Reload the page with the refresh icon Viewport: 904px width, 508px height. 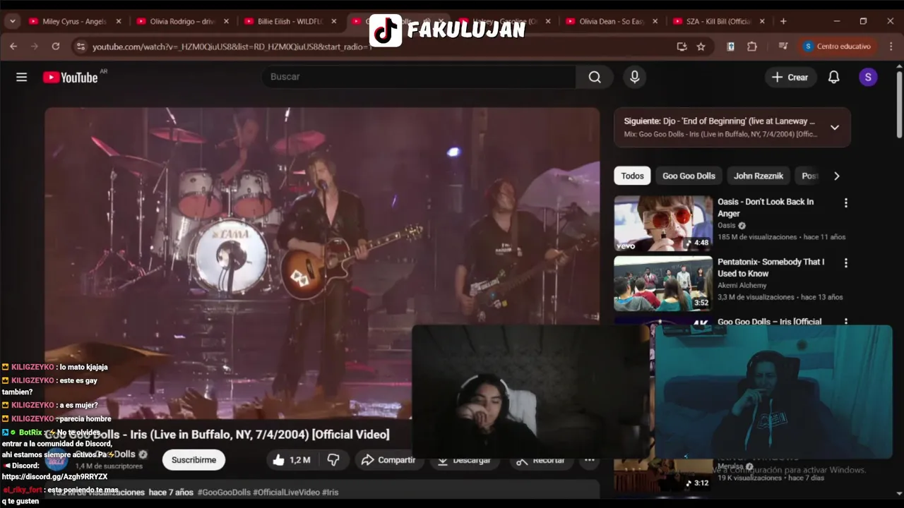(56, 47)
